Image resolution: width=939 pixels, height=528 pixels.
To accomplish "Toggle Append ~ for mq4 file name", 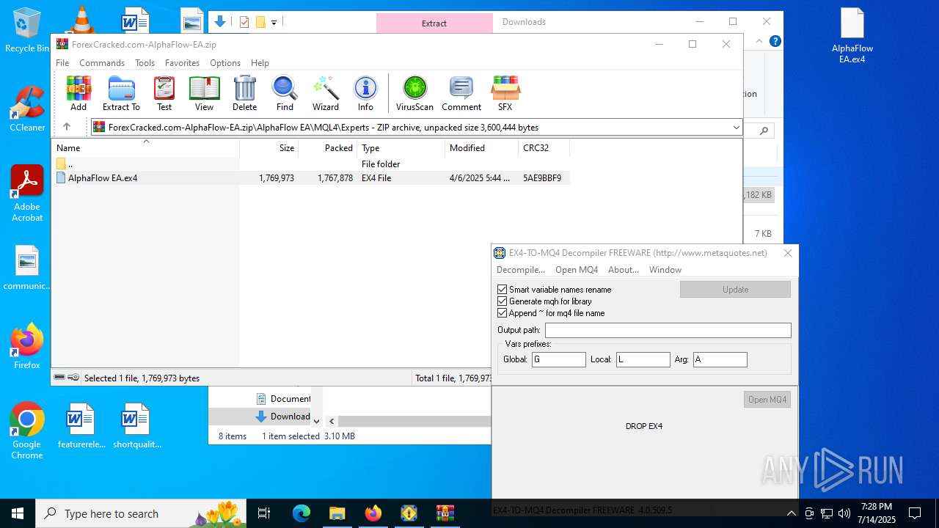I will tap(503, 313).
